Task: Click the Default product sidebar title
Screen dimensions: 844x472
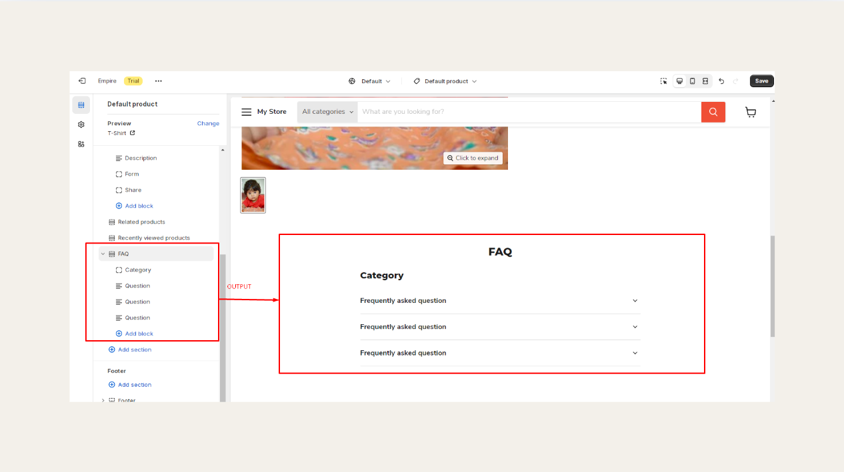Action: [133, 104]
